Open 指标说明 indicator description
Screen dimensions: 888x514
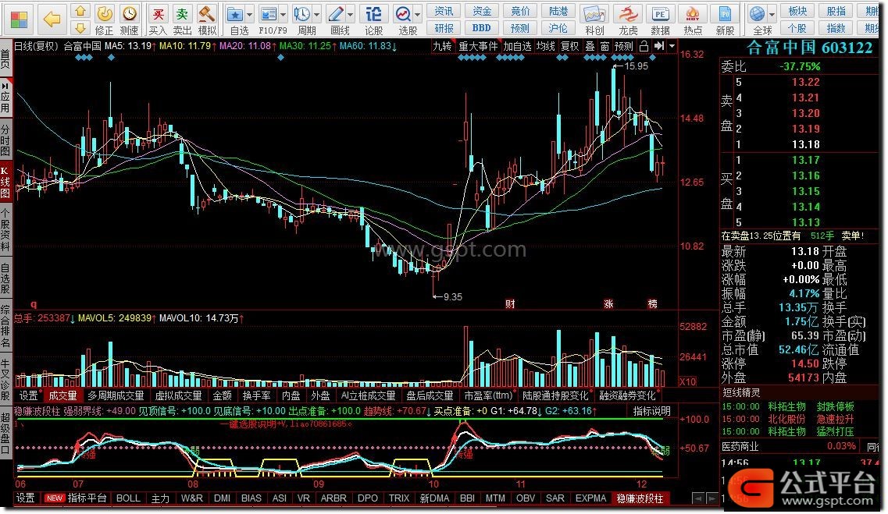(652, 411)
